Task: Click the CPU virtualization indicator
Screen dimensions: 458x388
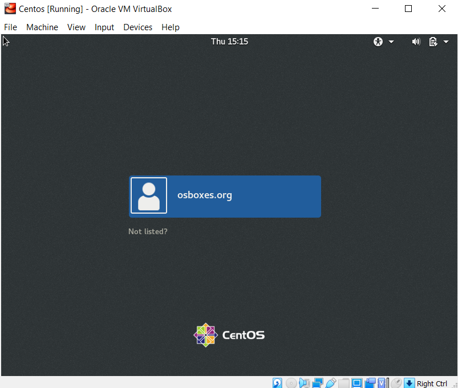Action: click(x=382, y=383)
